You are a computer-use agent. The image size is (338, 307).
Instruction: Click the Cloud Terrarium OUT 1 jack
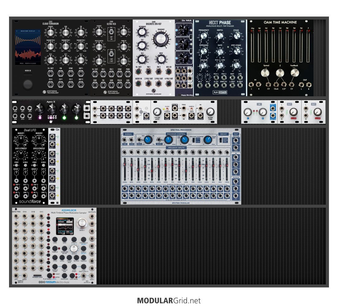[x=81, y=73]
